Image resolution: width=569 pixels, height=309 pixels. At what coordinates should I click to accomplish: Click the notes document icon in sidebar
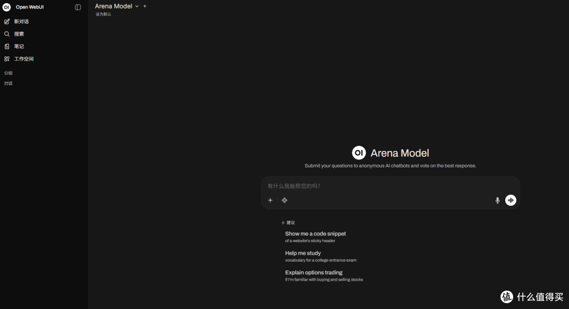coord(6,46)
